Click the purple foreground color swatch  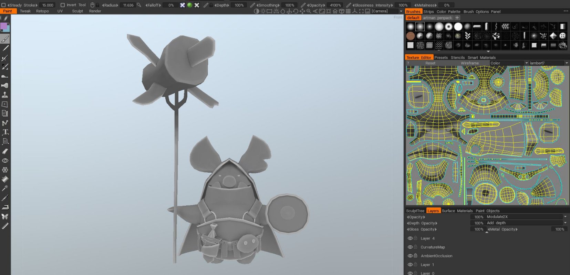coord(4,26)
